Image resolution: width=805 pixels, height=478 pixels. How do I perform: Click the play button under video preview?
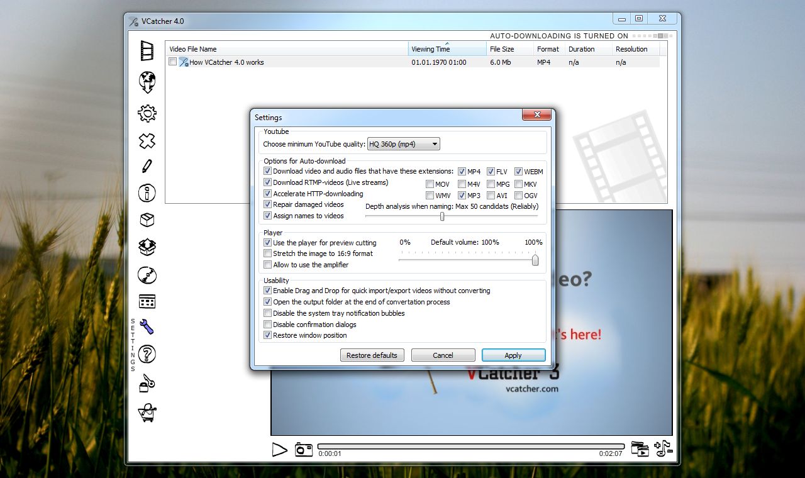point(279,450)
